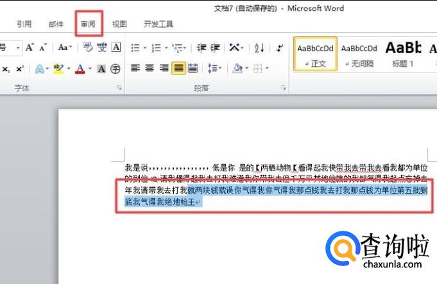The image size is (437, 284).
Task: Show or hide paragraph marks
Action: 279,48
